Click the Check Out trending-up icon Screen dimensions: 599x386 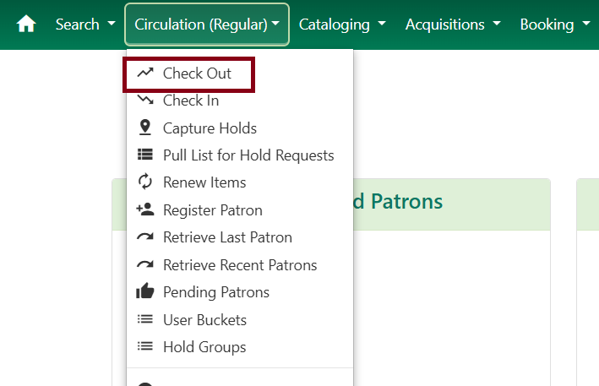point(145,73)
